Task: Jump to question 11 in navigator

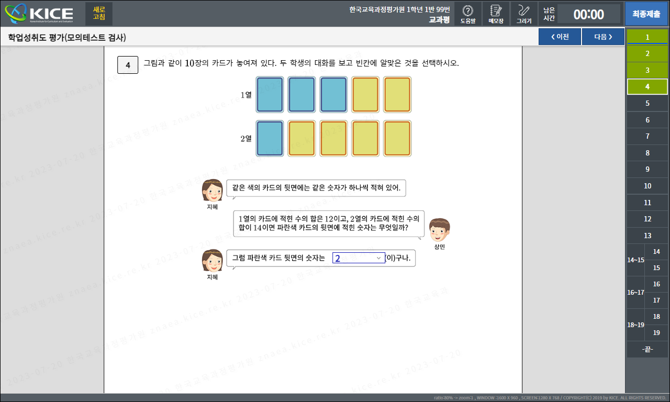Action: point(647,203)
